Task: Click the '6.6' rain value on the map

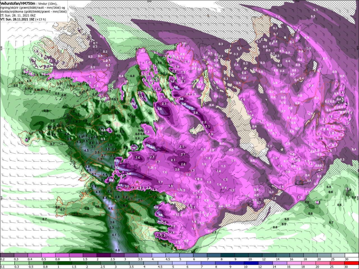Action: pyautogui.click(x=111, y=208)
